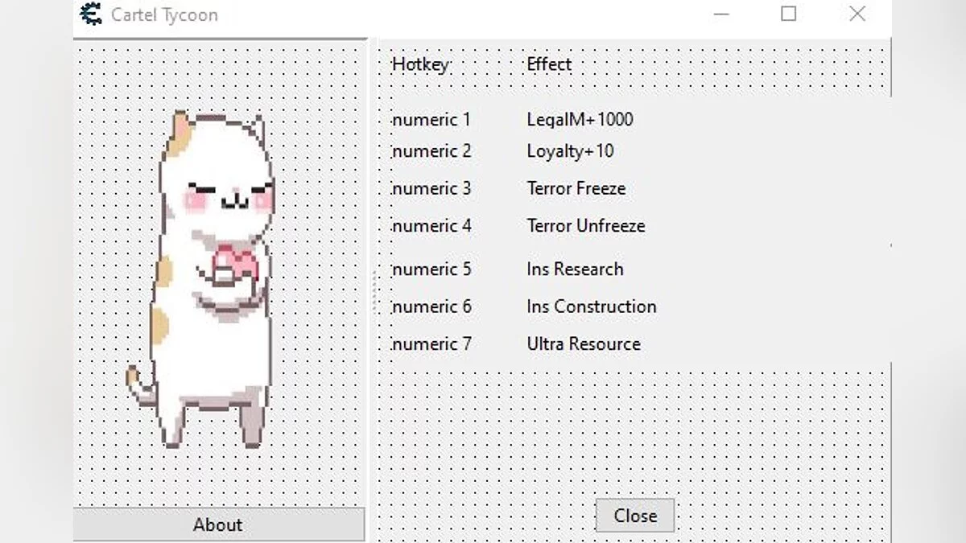Viewport: 966px width, 543px height.
Task: Click the Close button
Action: [x=635, y=516]
